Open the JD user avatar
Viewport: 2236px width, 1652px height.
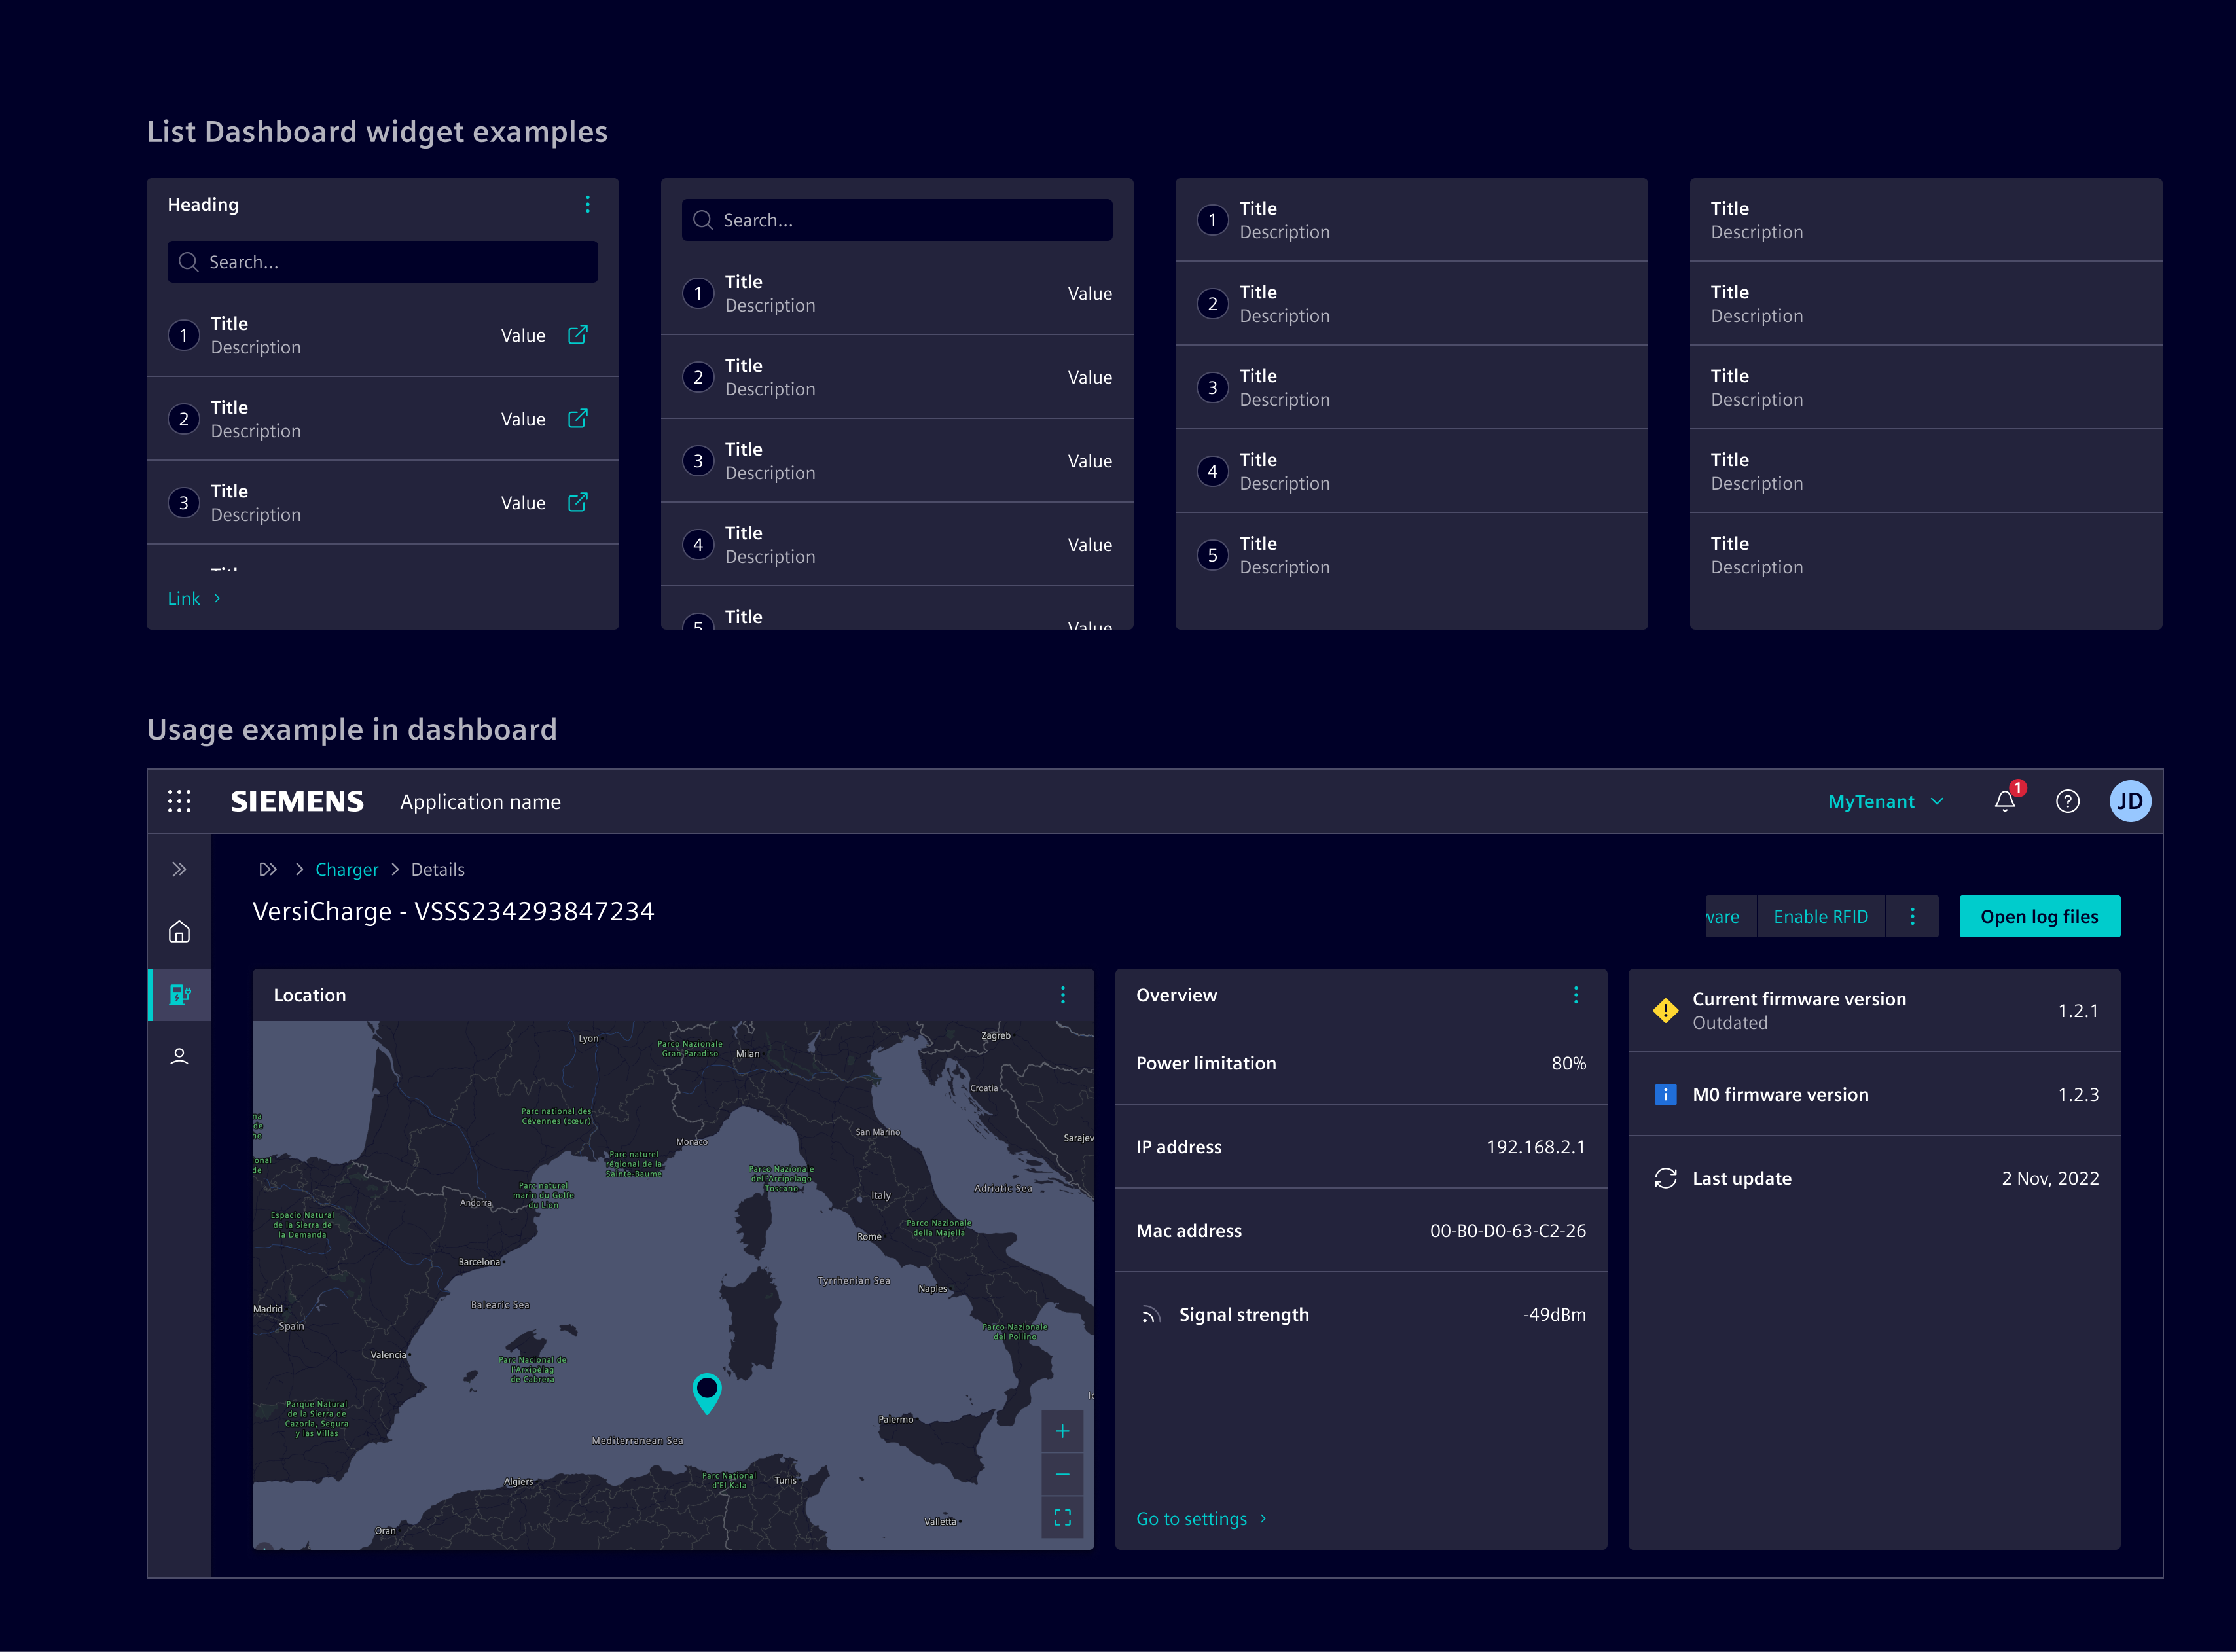(x=2130, y=801)
